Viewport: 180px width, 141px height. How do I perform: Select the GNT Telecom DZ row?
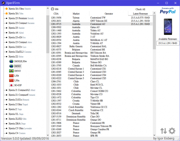tap(101, 21)
